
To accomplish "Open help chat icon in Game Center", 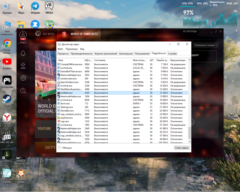I will (23, 91).
